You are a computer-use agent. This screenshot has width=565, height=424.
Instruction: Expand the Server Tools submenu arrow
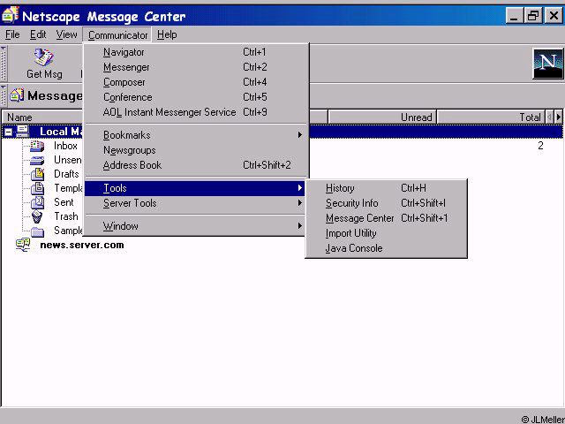300,203
